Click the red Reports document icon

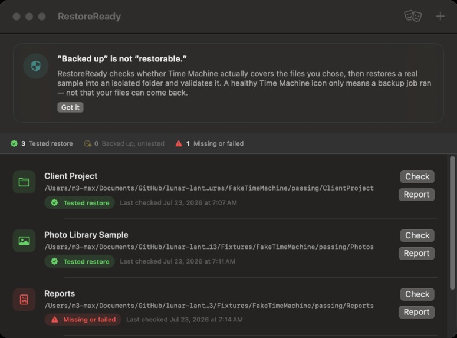point(24,300)
